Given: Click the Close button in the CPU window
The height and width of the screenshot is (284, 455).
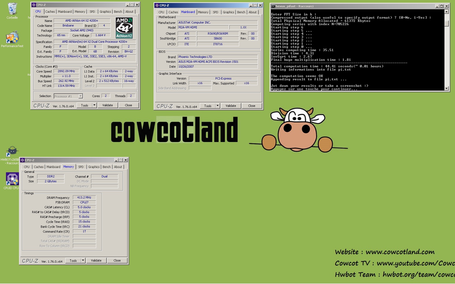Looking at the screenshot, I should pos(129,105).
